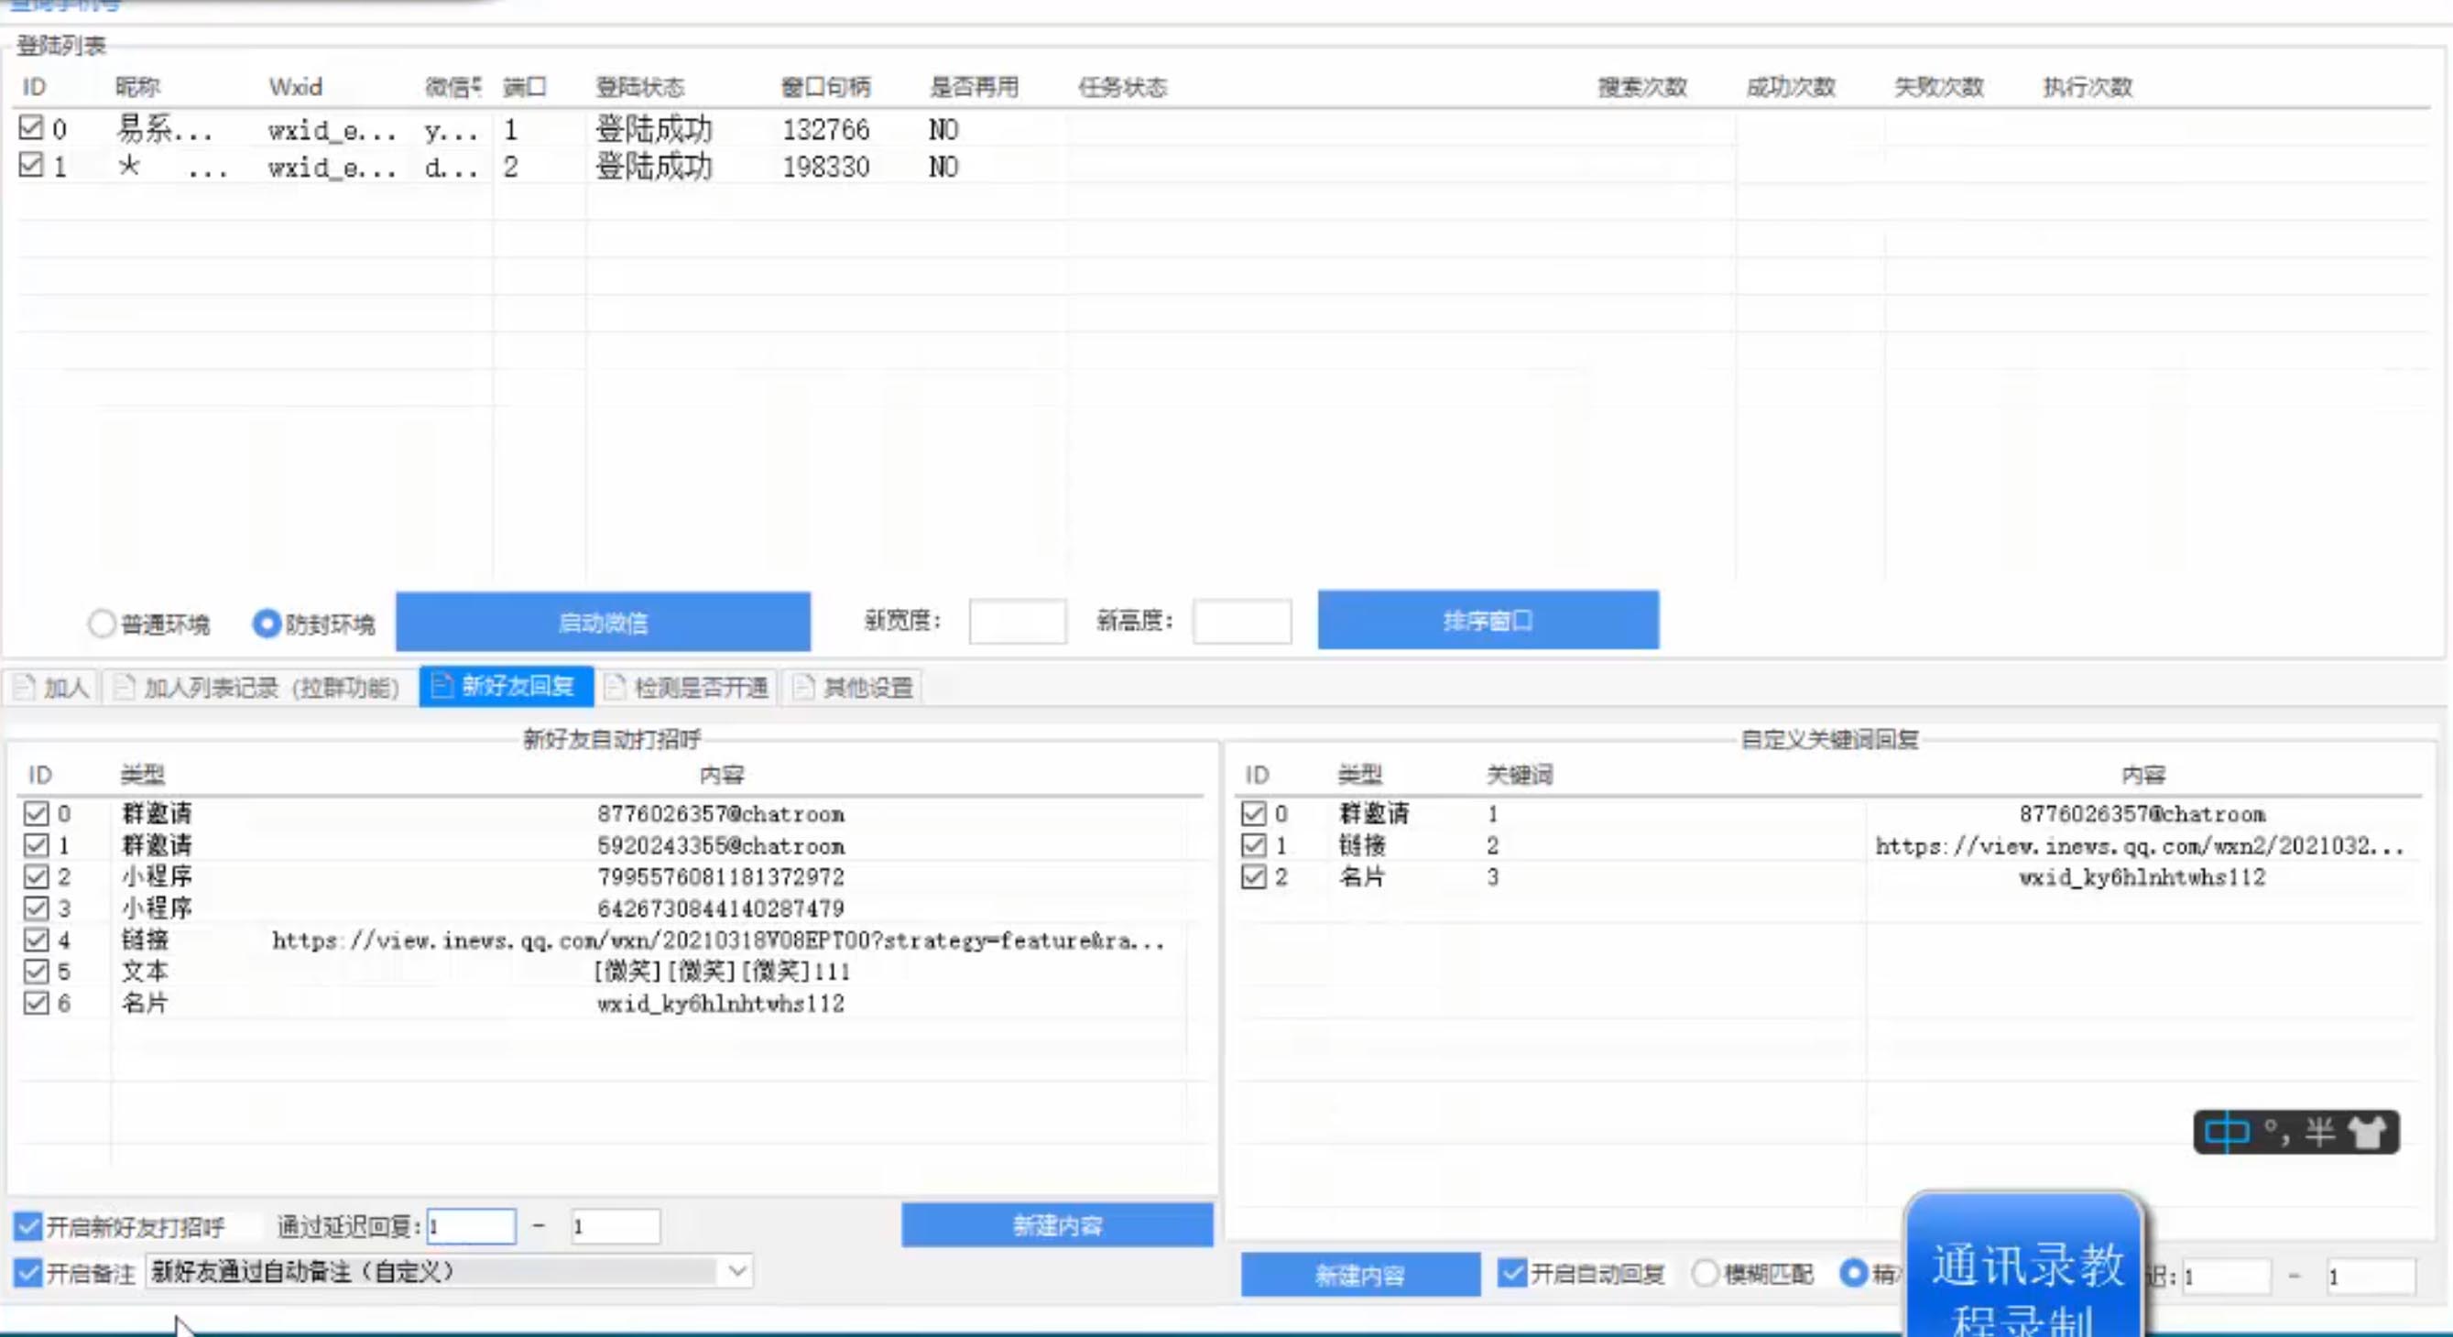Click the IME Chinese mode icon
This screenshot has width=2453, height=1337.
coord(2226,1132)
